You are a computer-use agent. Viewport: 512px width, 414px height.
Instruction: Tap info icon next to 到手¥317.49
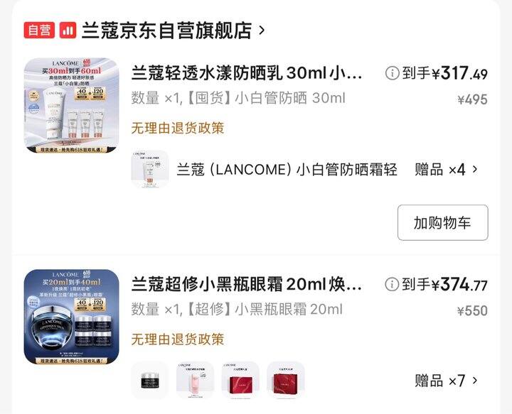click(392, 73)
